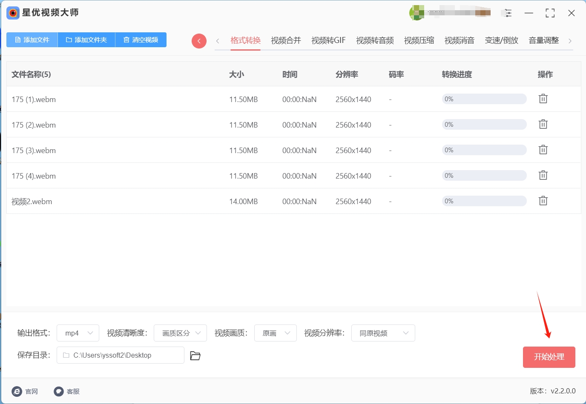Select file name 175 (1).webm

pos(34,100)
